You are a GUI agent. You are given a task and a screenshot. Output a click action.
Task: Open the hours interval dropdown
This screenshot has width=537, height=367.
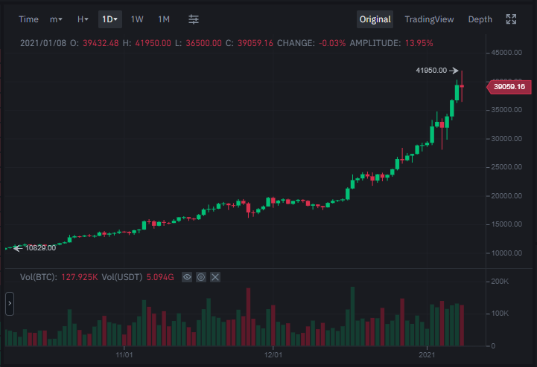83,19
